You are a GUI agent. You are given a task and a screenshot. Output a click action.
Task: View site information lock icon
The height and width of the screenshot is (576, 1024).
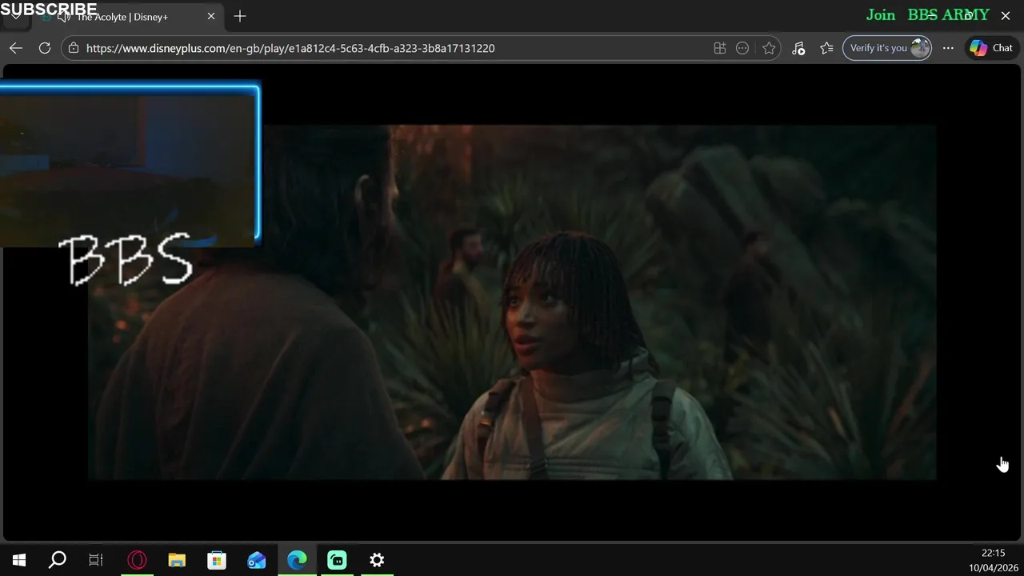pyautogui.click(x=74, y=48)
